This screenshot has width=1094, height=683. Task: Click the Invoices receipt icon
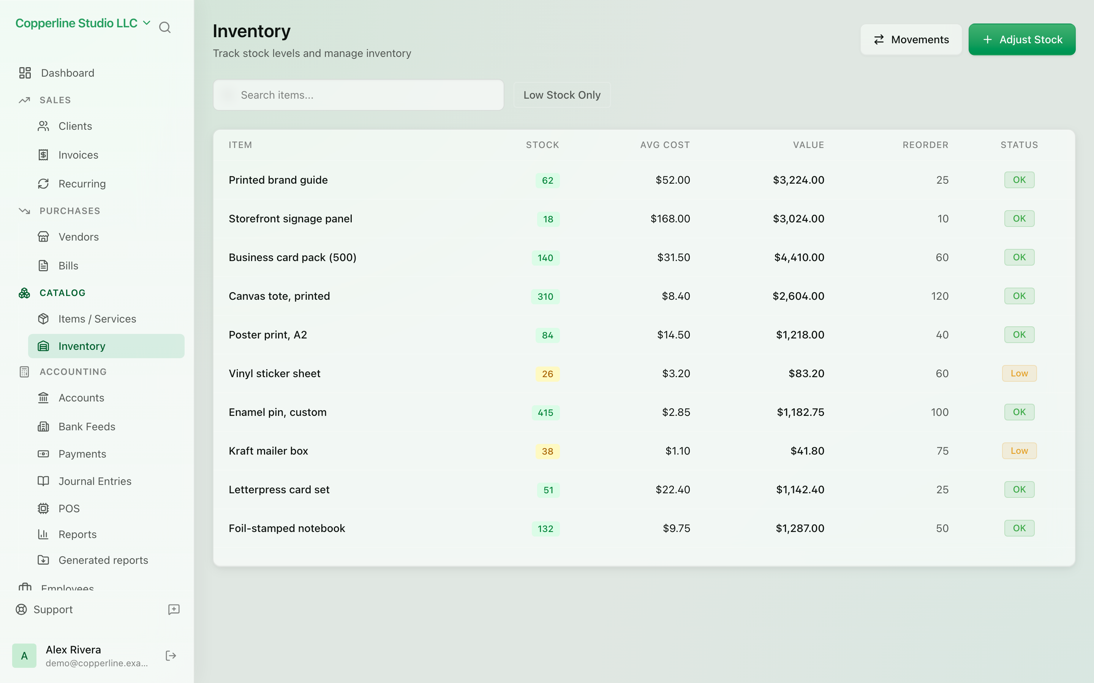pyautogui.click(x=43, y=155)
